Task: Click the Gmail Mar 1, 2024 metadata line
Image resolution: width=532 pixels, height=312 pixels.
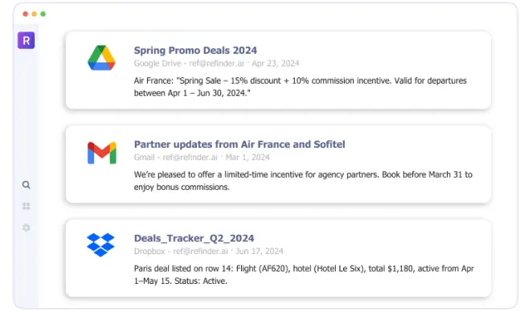Action: pyautogui.click(x=202, y=157)
